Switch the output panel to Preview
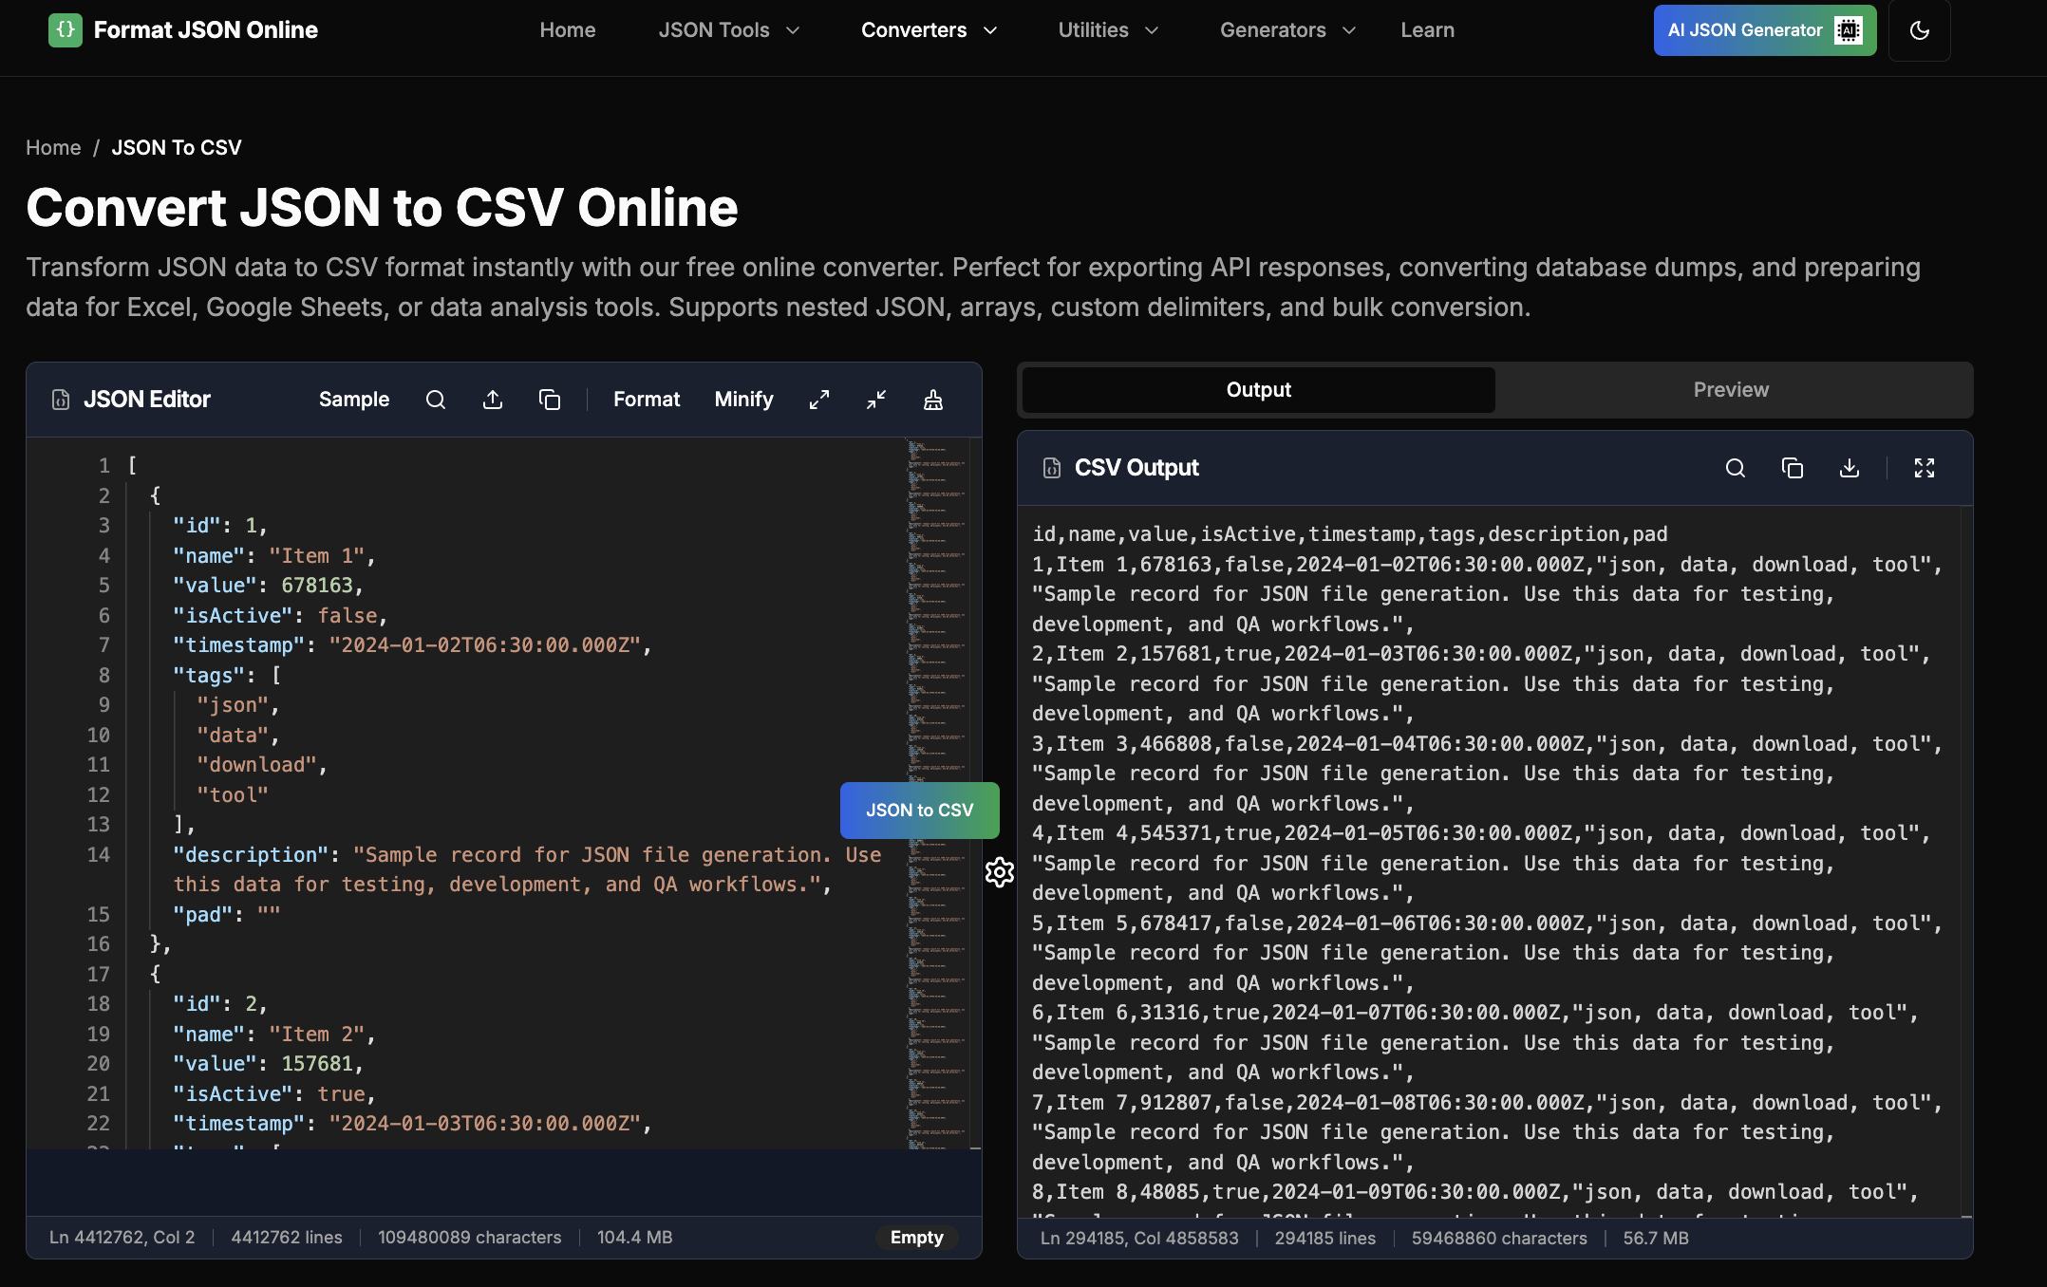This screenshot has height=1287, width=2047. pyautogui.click(x=1731, y=389)
